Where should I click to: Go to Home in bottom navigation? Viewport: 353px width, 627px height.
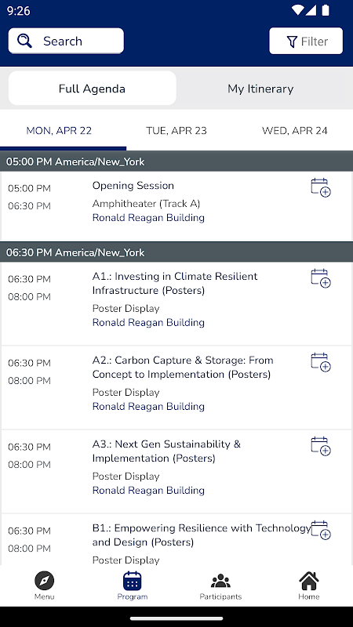[308, 585]
